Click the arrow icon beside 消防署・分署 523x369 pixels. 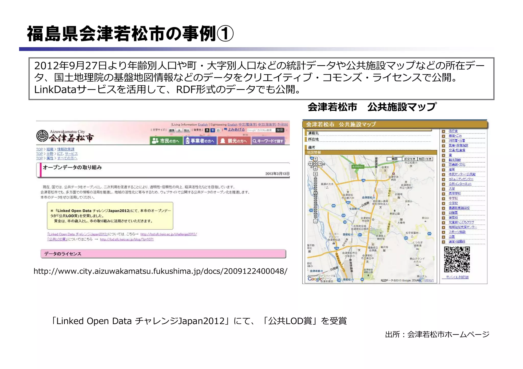click(444, 141)
